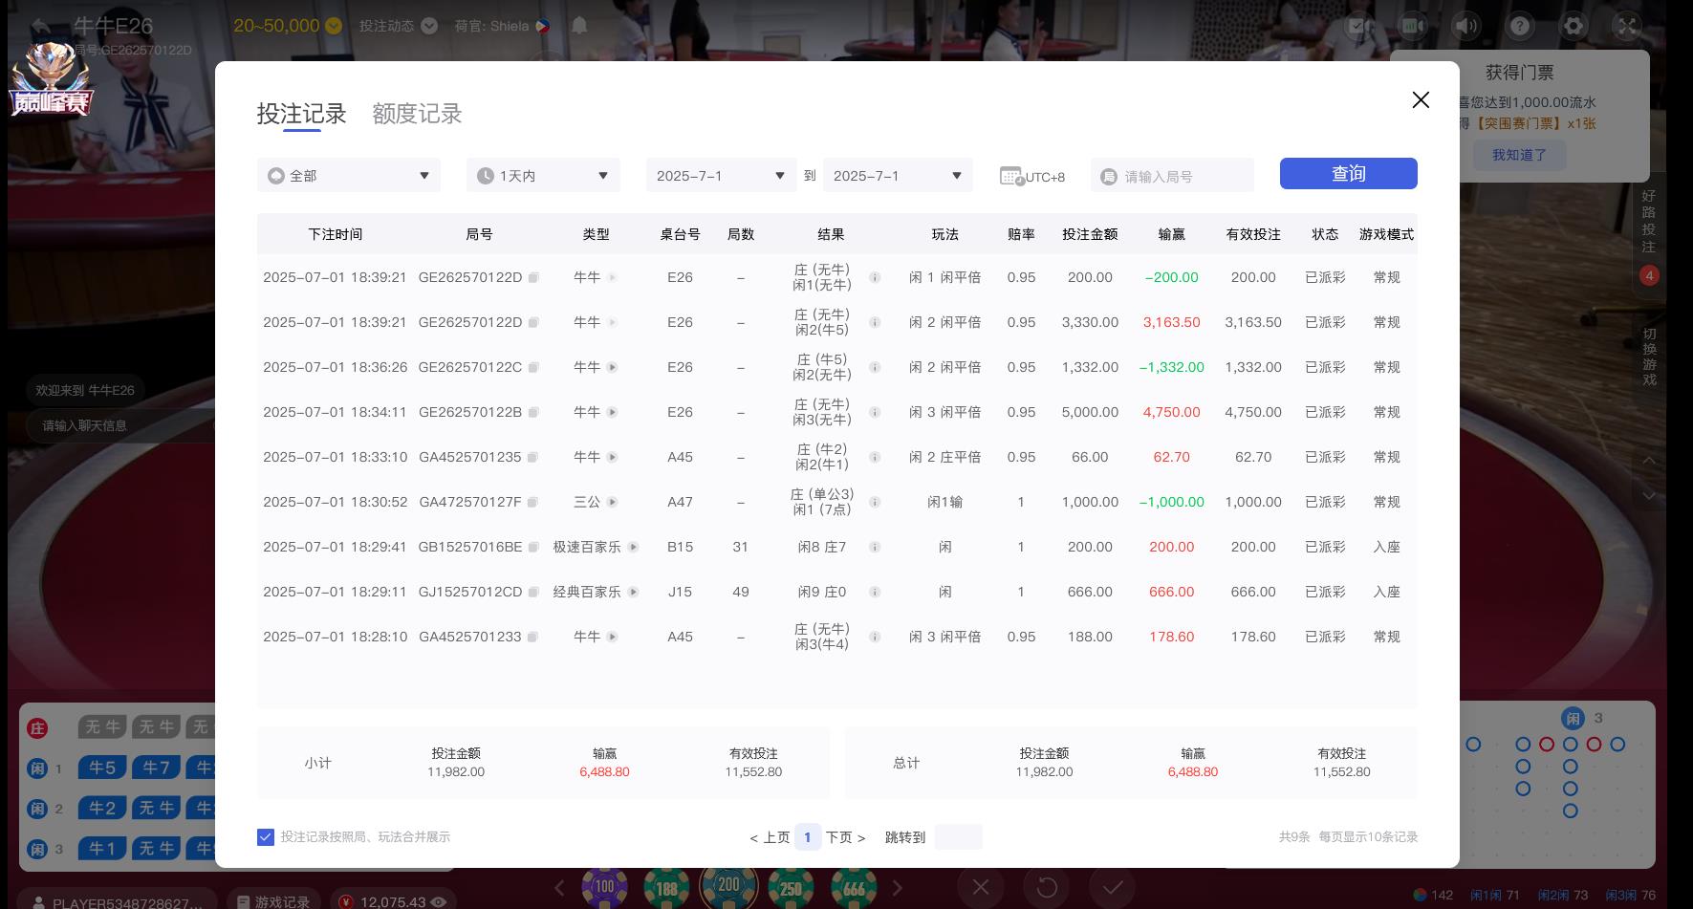Copy the 局号 of the first record row
The image size is (1693, 909).
pos(534,277)
